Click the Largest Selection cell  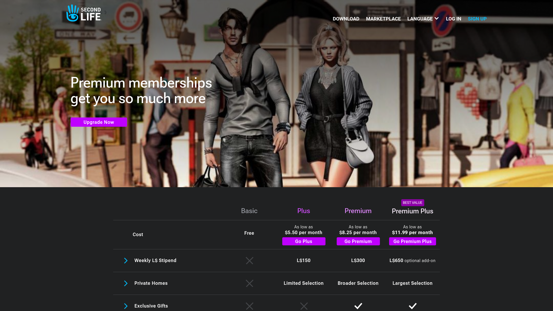[412, 283]
